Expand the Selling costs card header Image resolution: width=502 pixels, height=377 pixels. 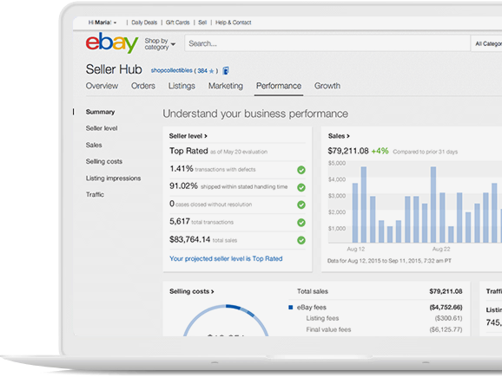(192, 291)
